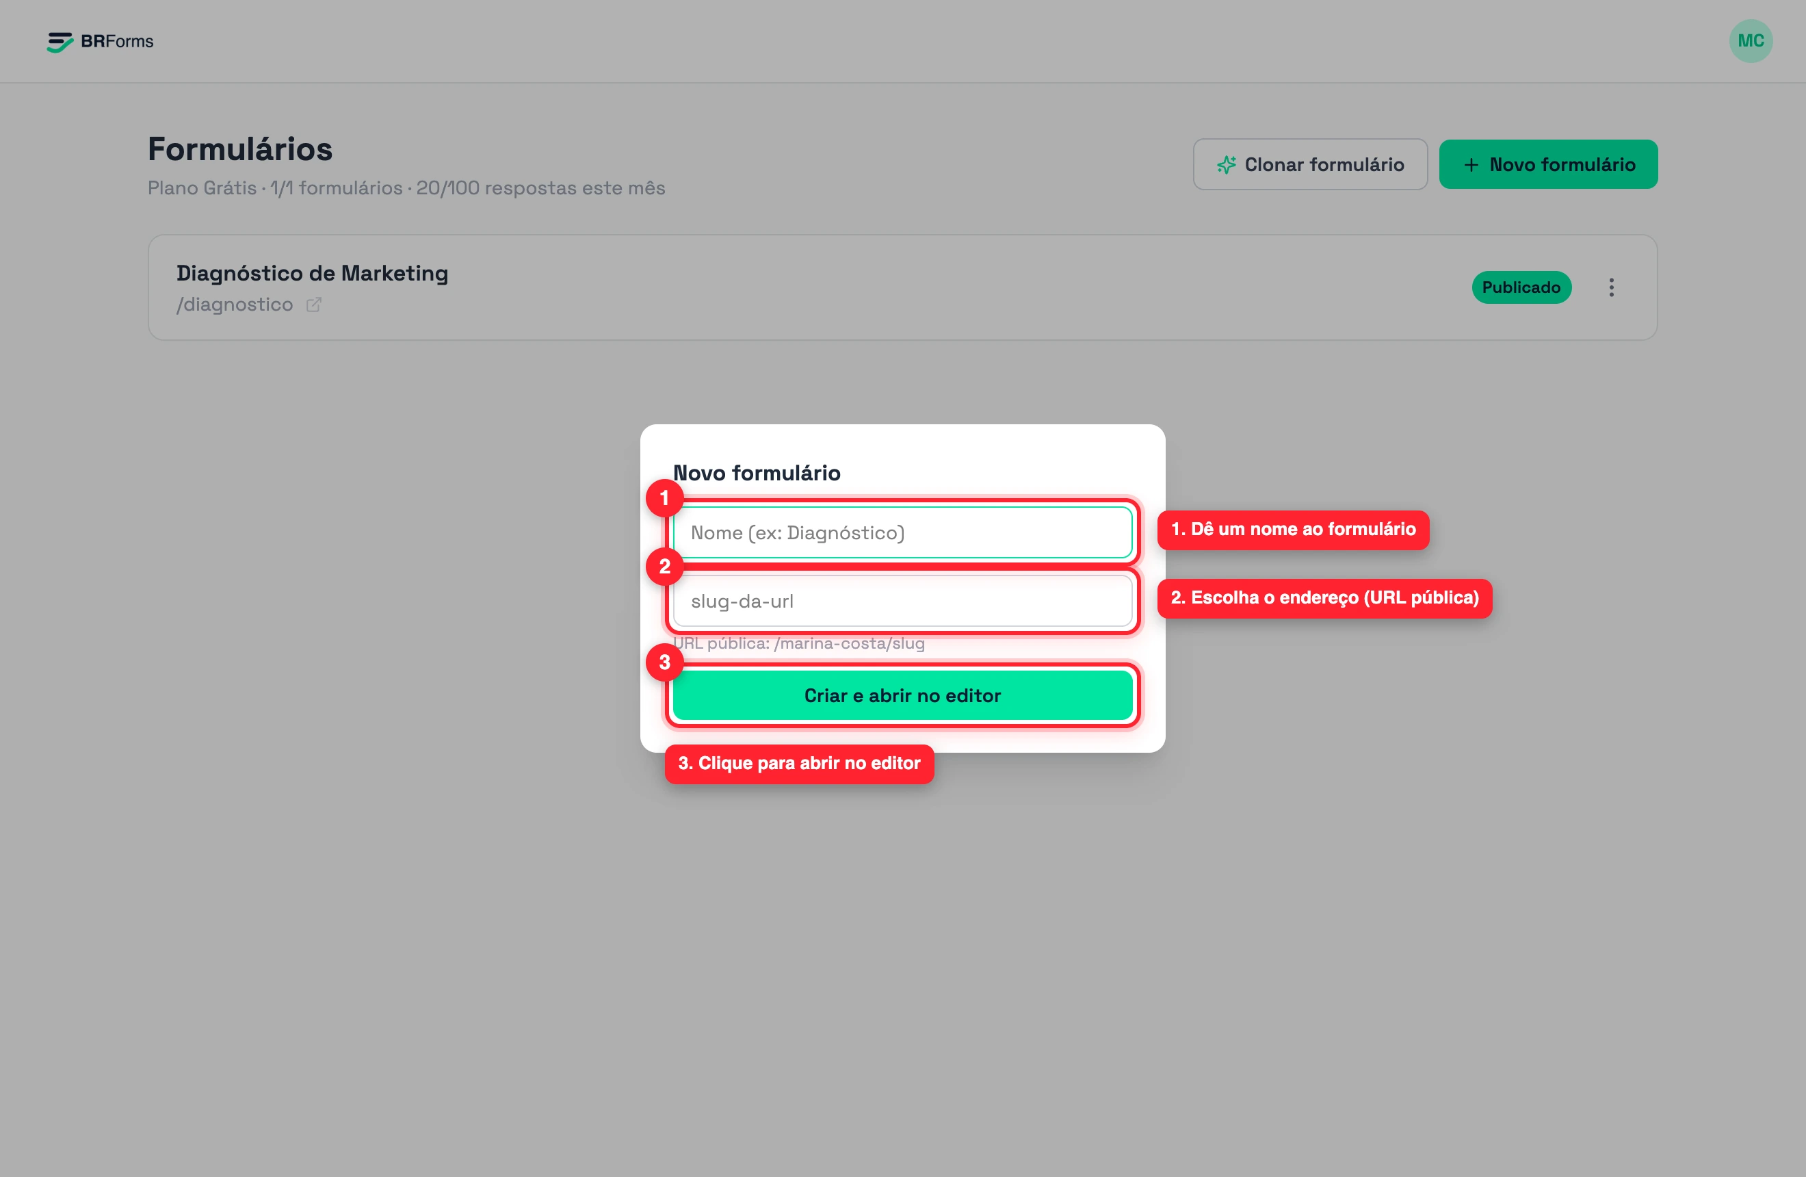Focus the slug-da-url input field
The height and width of the screenshot is (1177, 1806).
(x=902, y=601)
